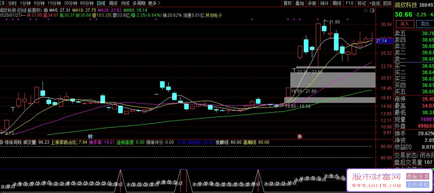Select the 30分钟 period tab
This screenshot has height=193, width=434.
(x=70, y=3)
